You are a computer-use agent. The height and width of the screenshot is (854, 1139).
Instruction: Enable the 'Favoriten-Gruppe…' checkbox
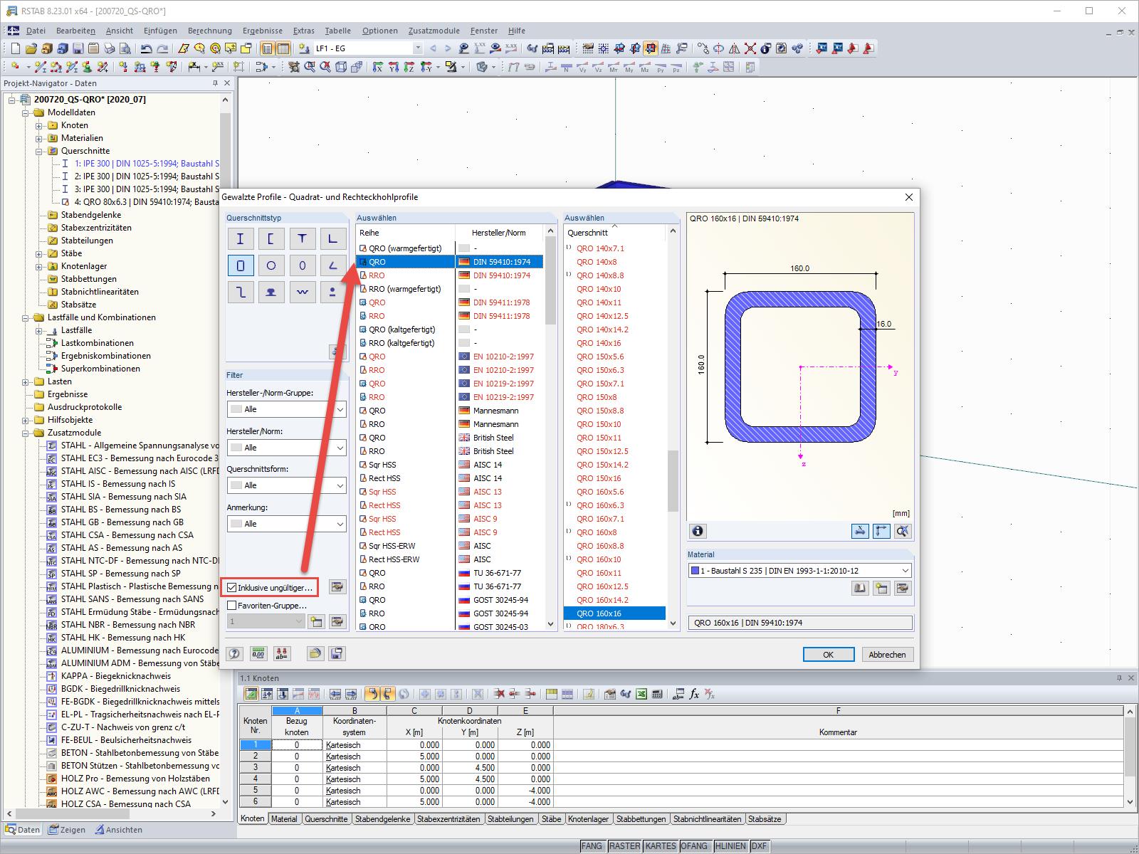point(232,606)
